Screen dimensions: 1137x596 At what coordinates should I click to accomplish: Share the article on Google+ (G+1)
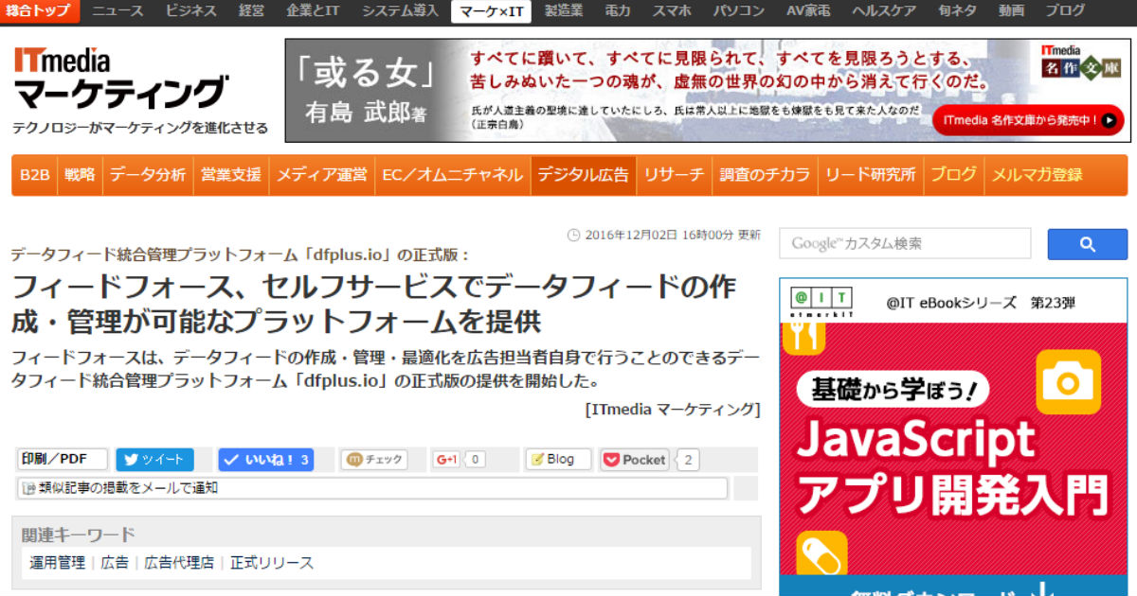(446, 460)
